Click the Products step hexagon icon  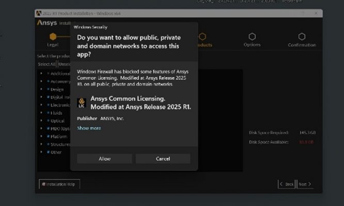point(202,37)
